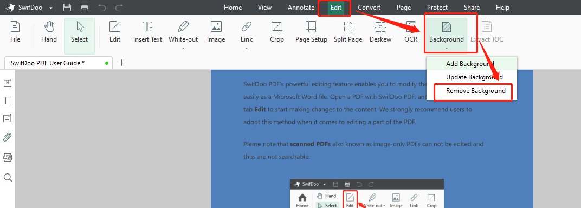
Task: Open the Page tab
Action: click(404, 8)
